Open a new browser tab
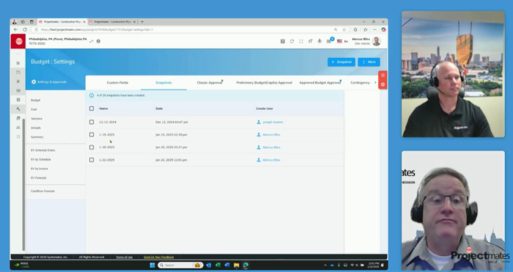This screenshot has height=272, width=513. click(x=142, y=22)
